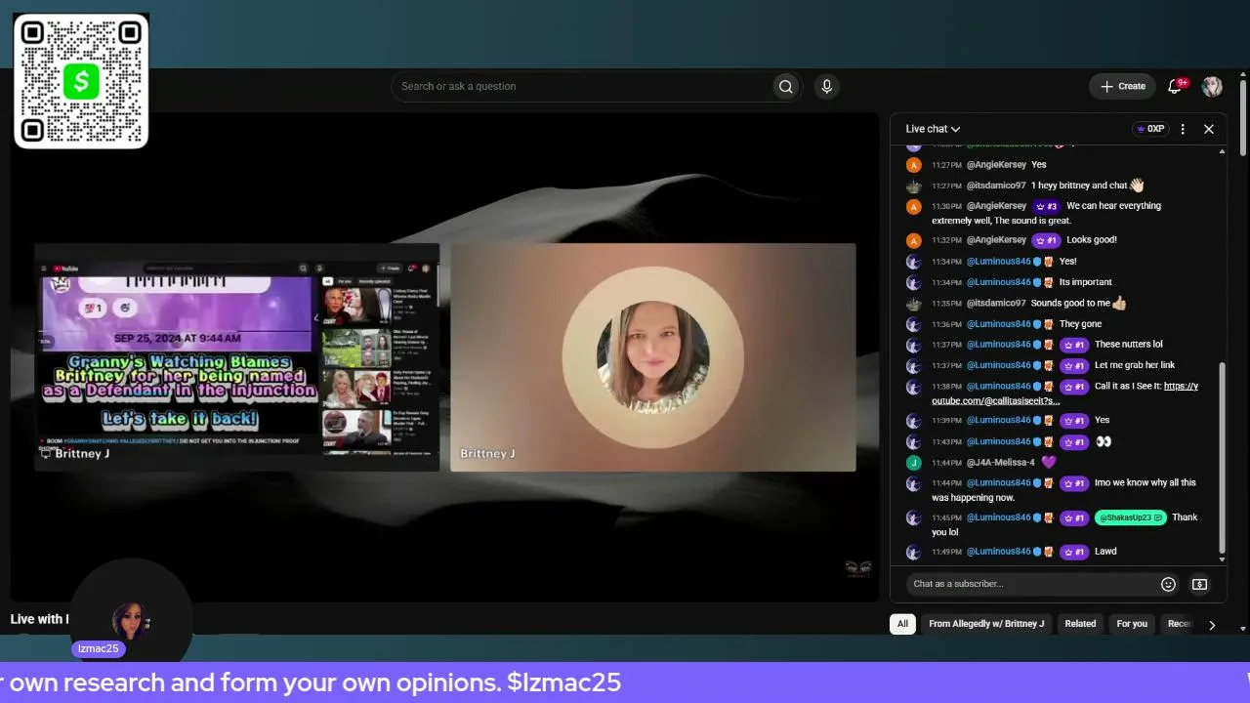Select the All filter chip
The width and height of the screenshot is (1250, 703).
pyautogui.click(x=902, y=624)
